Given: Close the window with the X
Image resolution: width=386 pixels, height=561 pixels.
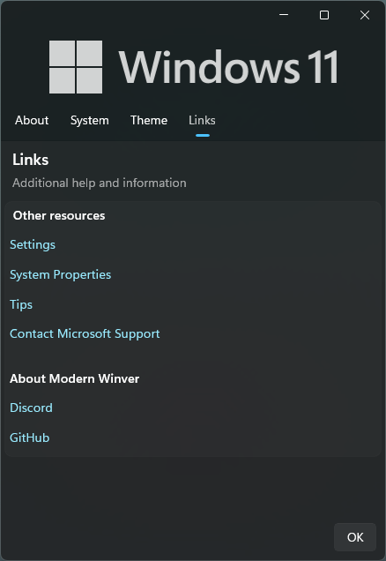Looking at the screenshot, I should click(365, 15).
